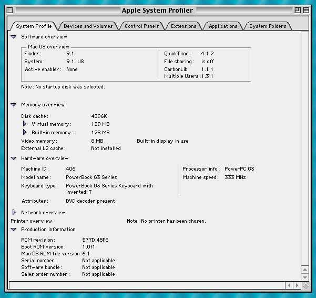Click Serial number 'Not applicable' value
Screen dimensions: 316x298
point(98,261)
